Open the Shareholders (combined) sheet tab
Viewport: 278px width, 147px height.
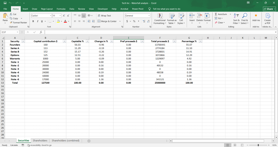click(65, 141)
